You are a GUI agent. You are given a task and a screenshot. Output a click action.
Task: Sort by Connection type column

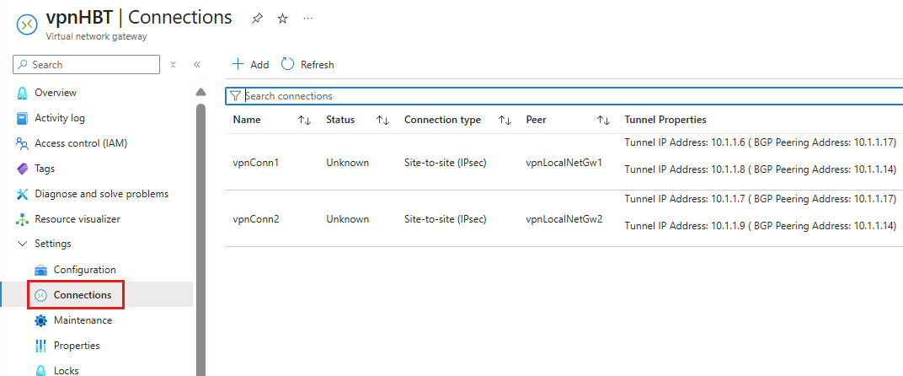click(505, 121)
